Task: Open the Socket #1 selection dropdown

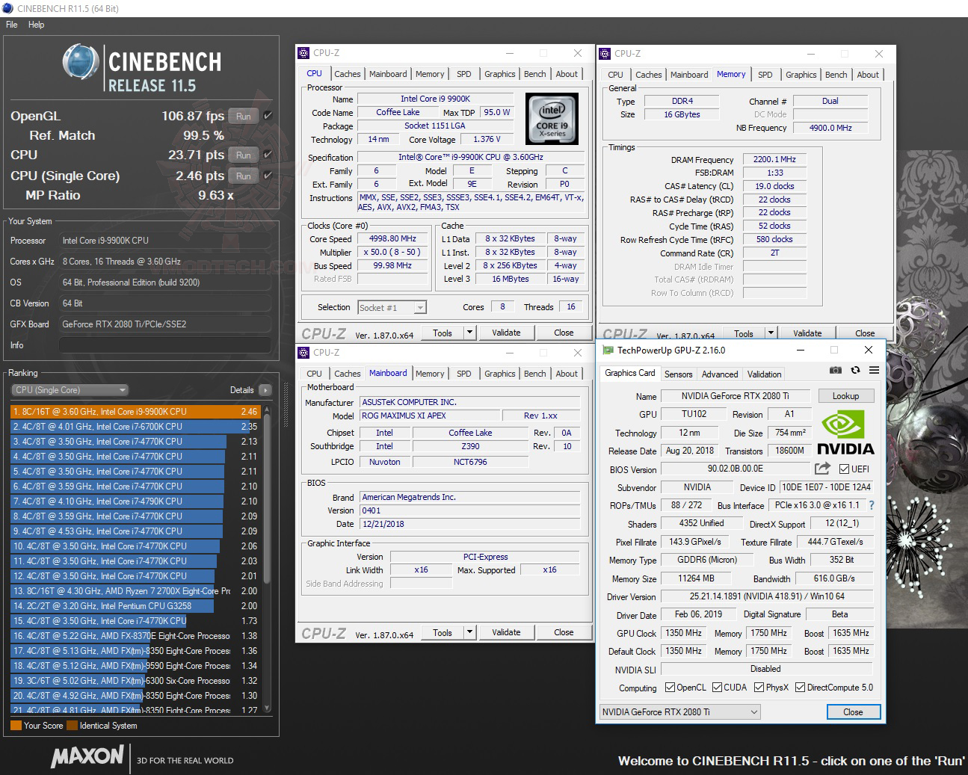Action: (392, 308)
